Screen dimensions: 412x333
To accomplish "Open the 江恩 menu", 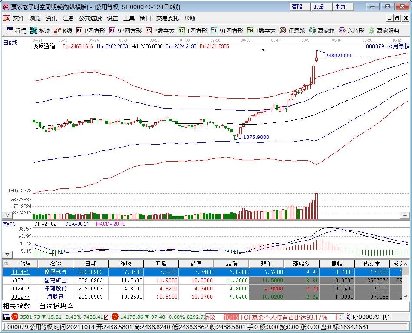I will pos(68,18).
